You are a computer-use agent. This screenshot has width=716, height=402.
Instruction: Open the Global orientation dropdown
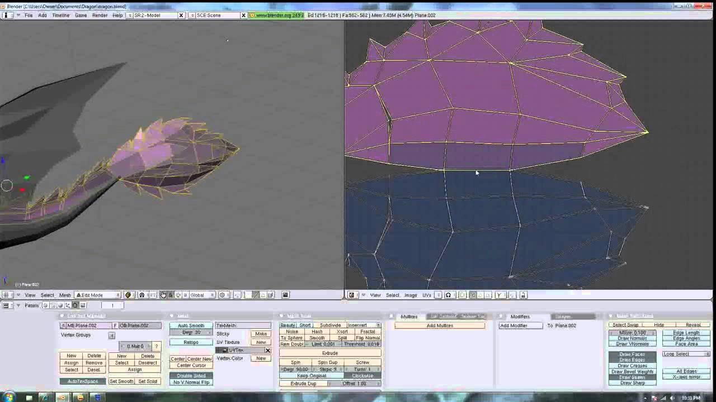point(202,295)
